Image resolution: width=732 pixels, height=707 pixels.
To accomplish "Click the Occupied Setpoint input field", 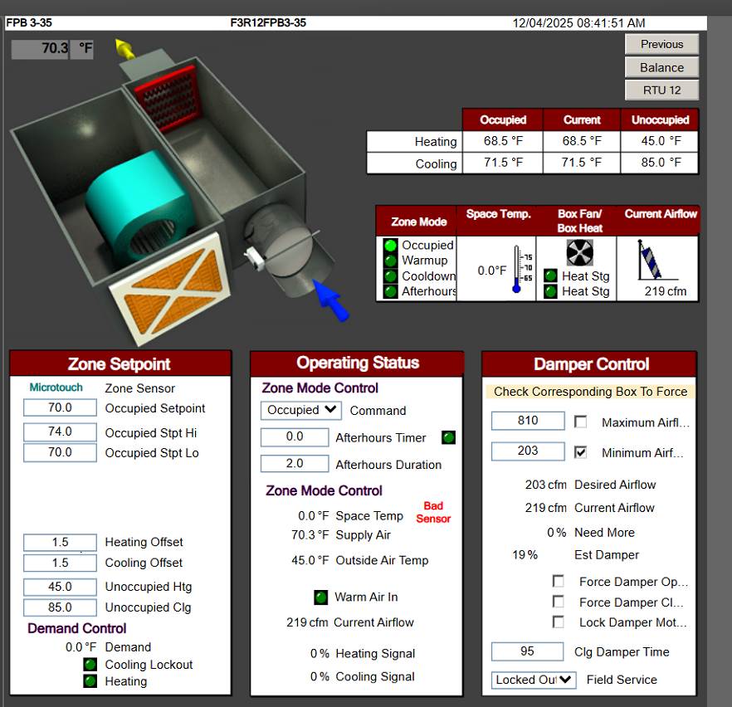I will [60, 408].
